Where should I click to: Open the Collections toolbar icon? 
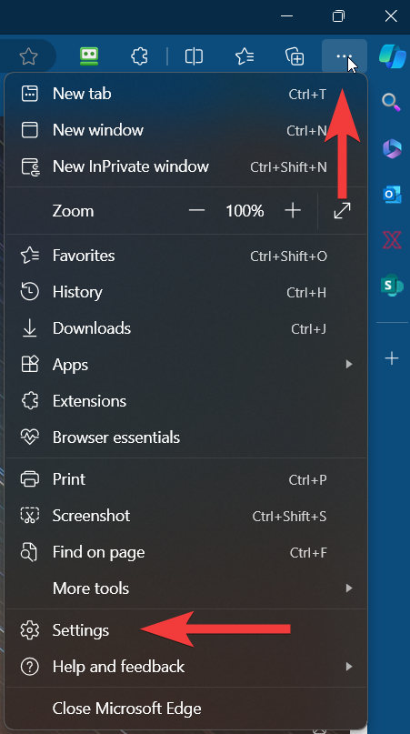[295, 56]
